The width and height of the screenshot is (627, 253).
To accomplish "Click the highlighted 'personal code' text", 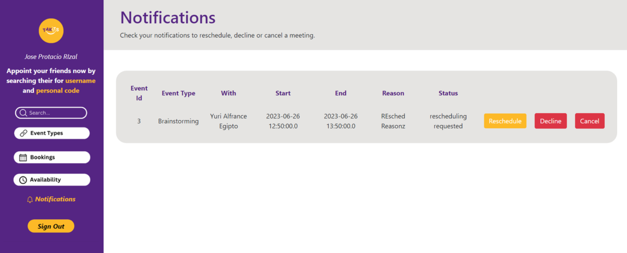I will coord(58,91).
